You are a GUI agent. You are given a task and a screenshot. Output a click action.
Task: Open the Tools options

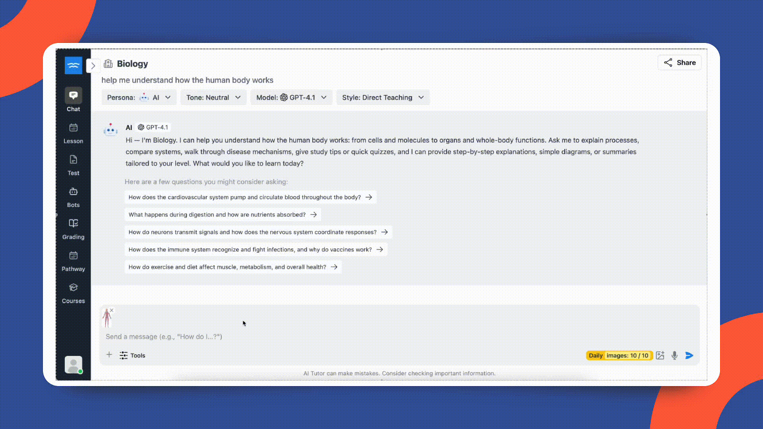pyautogui.click(x=133, y=356)
